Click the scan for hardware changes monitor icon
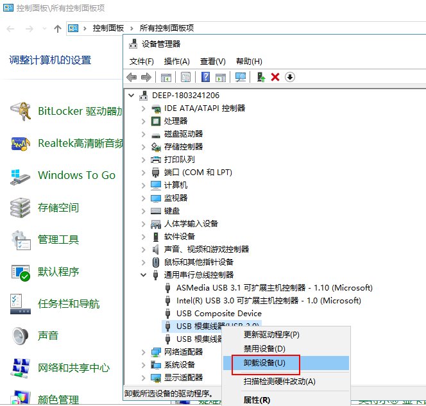This screenshot has width=426, height=406. click(x=241, y=77)
